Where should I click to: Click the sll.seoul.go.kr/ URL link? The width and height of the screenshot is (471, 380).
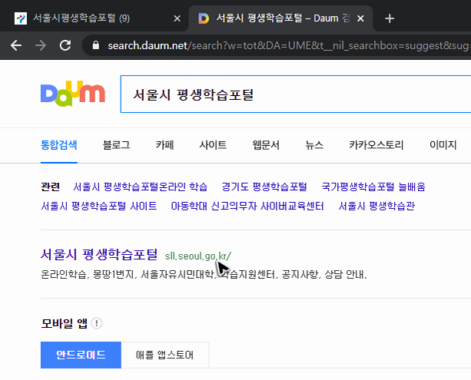coord(198,256)
